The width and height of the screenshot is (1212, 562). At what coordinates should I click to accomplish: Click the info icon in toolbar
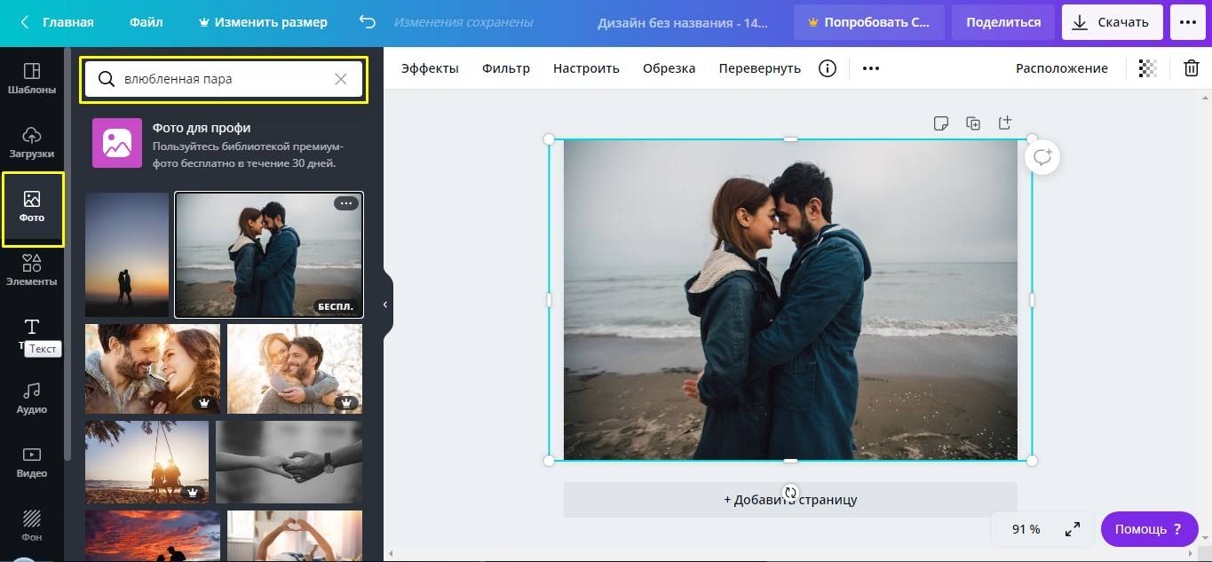tap(828, 68)
